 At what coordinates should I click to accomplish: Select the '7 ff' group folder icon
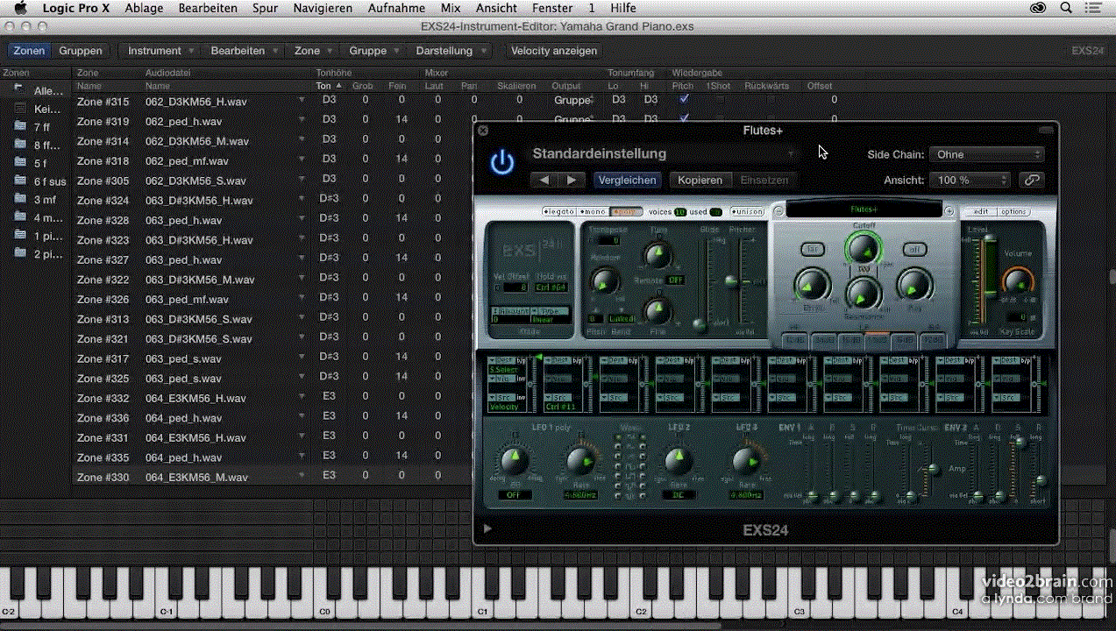[x=20, y=126]
